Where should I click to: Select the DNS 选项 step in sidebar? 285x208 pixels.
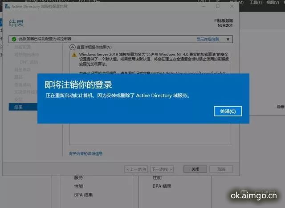click(29, 62)
